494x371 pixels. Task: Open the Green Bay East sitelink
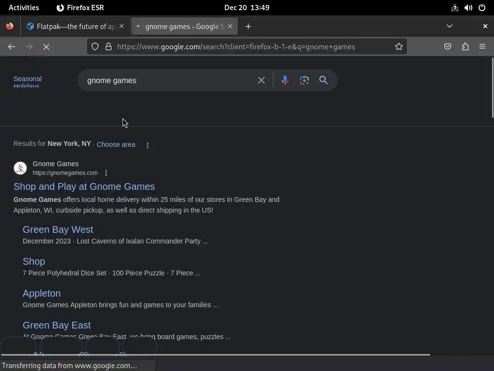[x=57, y=325]
